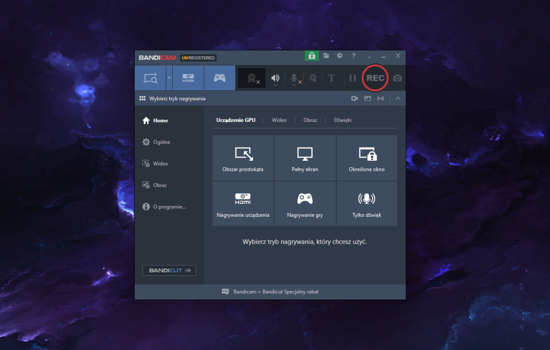Viewport: 550px width, 350px height.
Task: Open Ogólne settings in the sidebar
Action: (156, 142)
